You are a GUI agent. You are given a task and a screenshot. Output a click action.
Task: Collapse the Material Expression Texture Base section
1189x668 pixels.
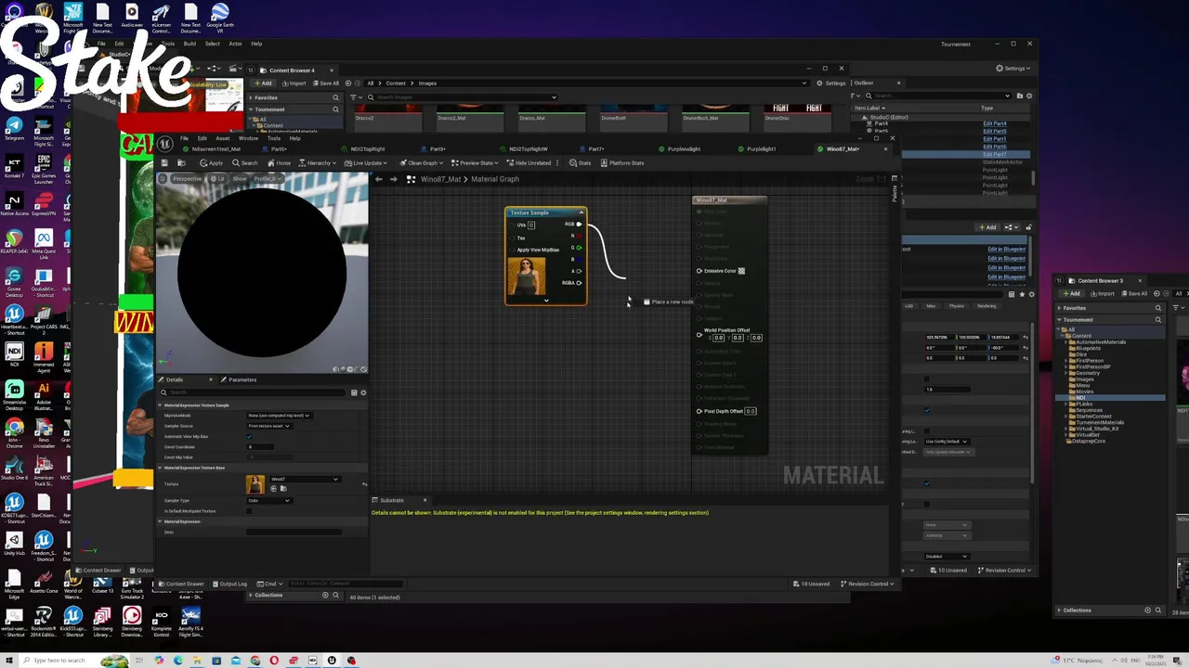point(160,468)
